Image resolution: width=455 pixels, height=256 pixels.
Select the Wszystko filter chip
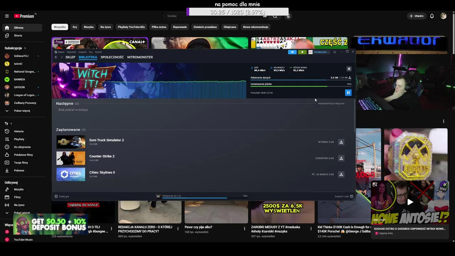coord(60,27)
